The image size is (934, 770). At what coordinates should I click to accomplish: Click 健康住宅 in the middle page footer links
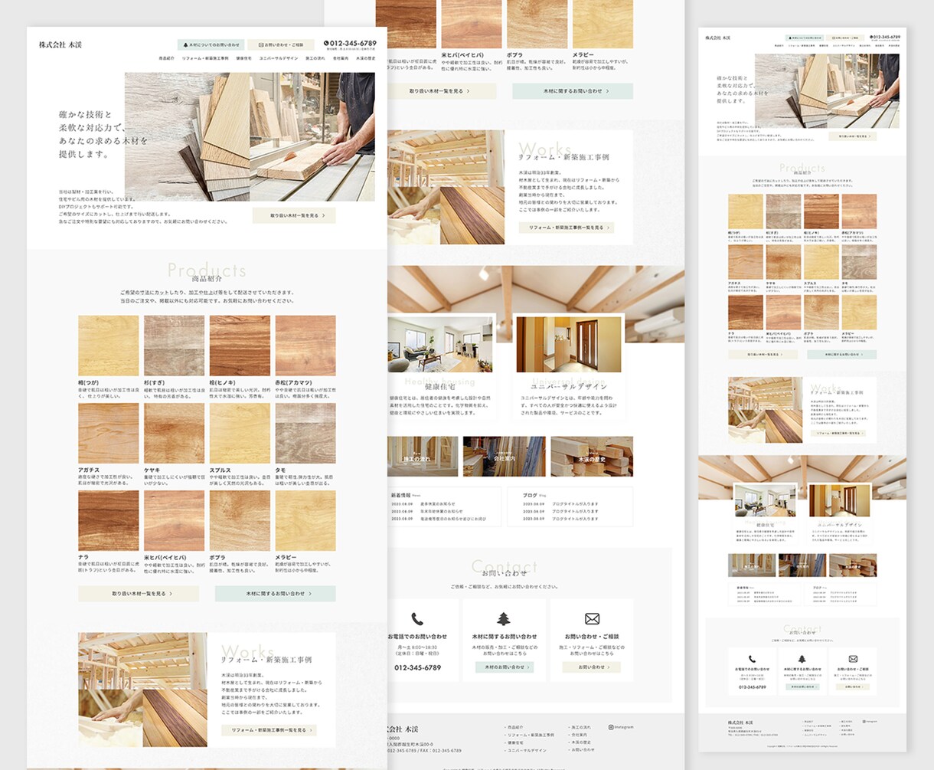pyautogui.click(x=515, y=742)
